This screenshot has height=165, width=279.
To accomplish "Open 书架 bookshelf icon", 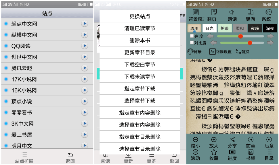I will point(251,152).
